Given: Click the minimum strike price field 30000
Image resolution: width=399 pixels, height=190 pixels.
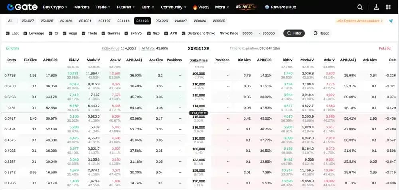Looking at the screenshot, I should tap(248, 33).
